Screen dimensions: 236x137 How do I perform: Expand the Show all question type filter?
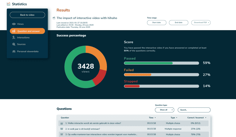[x=164, y=110]
